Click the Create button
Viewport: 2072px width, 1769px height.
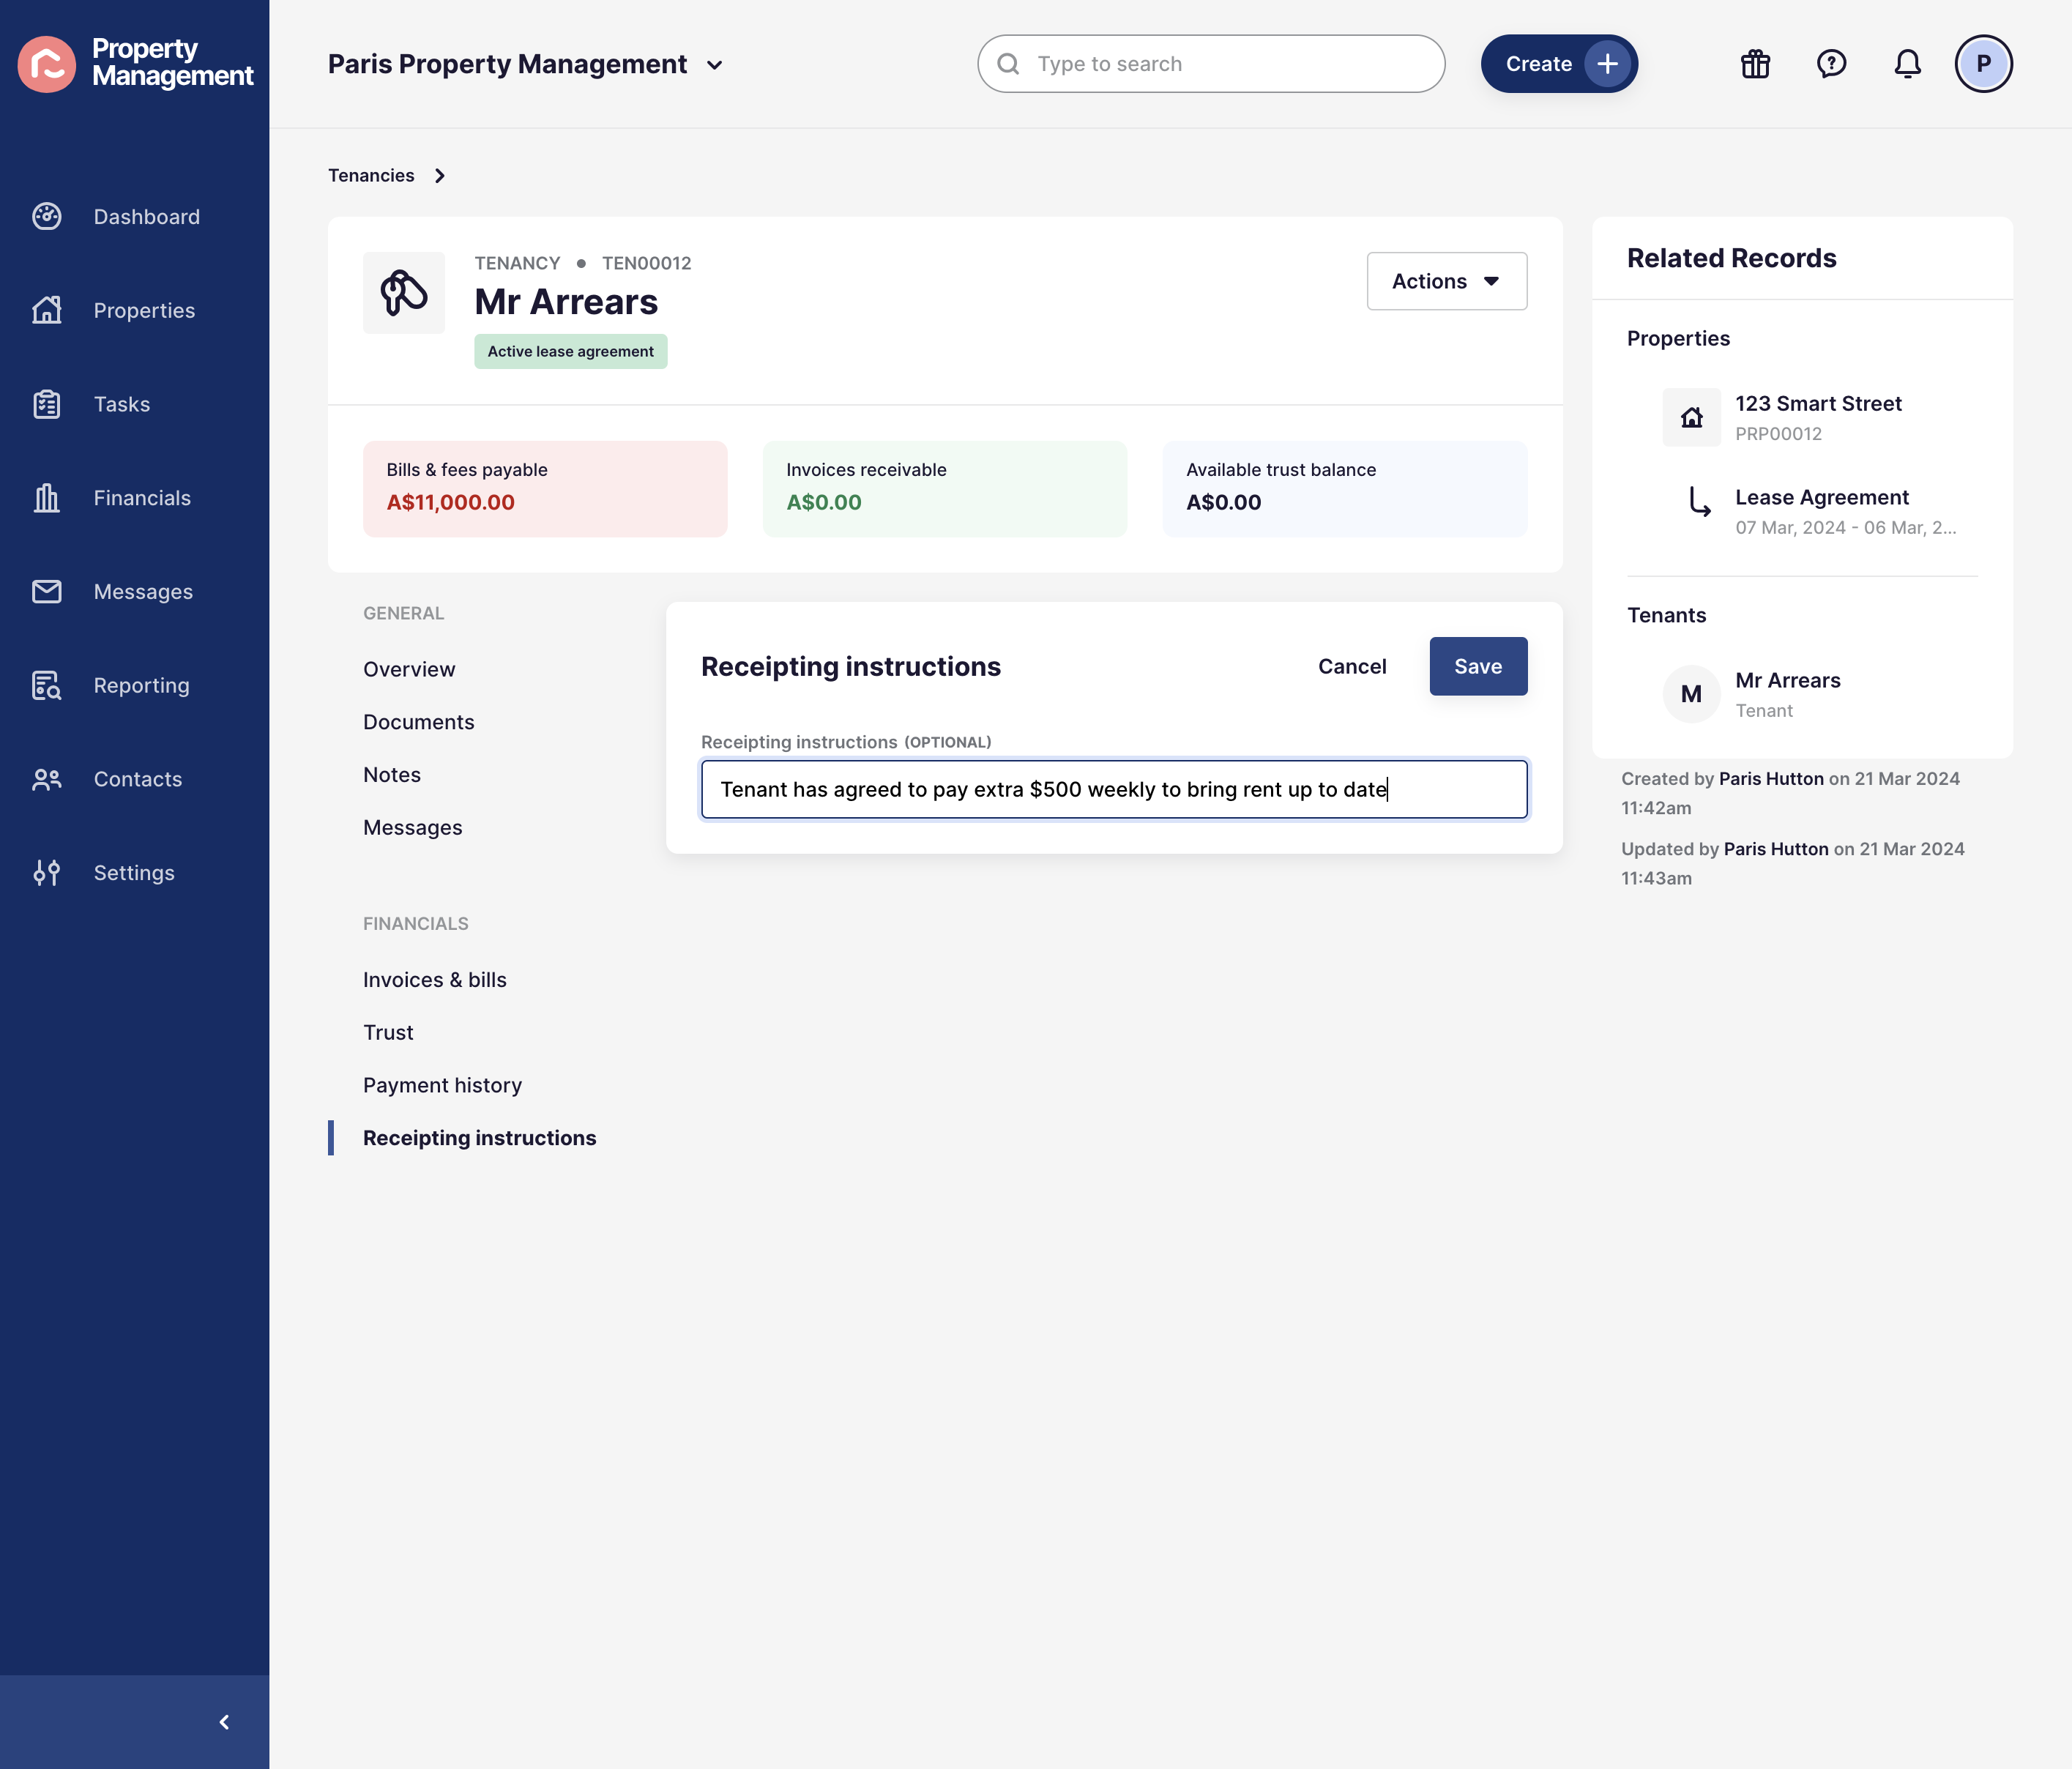coord(1559,64)
